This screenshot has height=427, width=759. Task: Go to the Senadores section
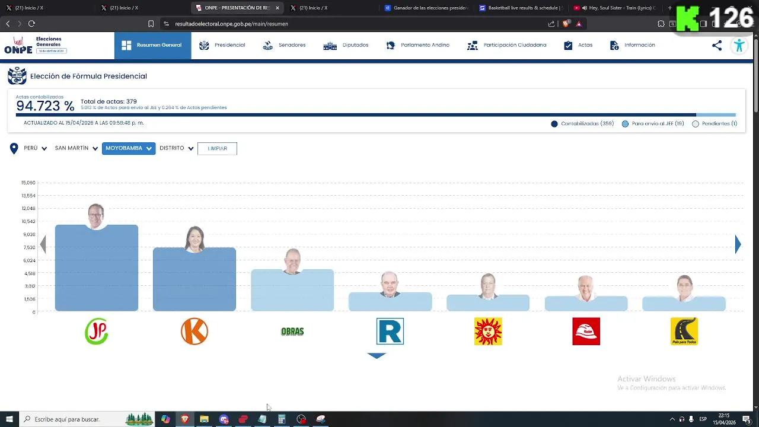pos(284,45)
